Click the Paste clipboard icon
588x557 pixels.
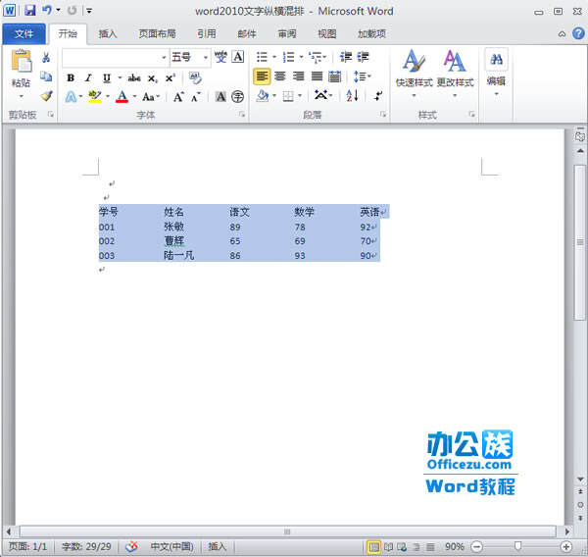tap(21, 61)
